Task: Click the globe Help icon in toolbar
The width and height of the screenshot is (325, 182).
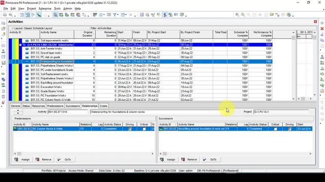Action: [x=288, y=15]
